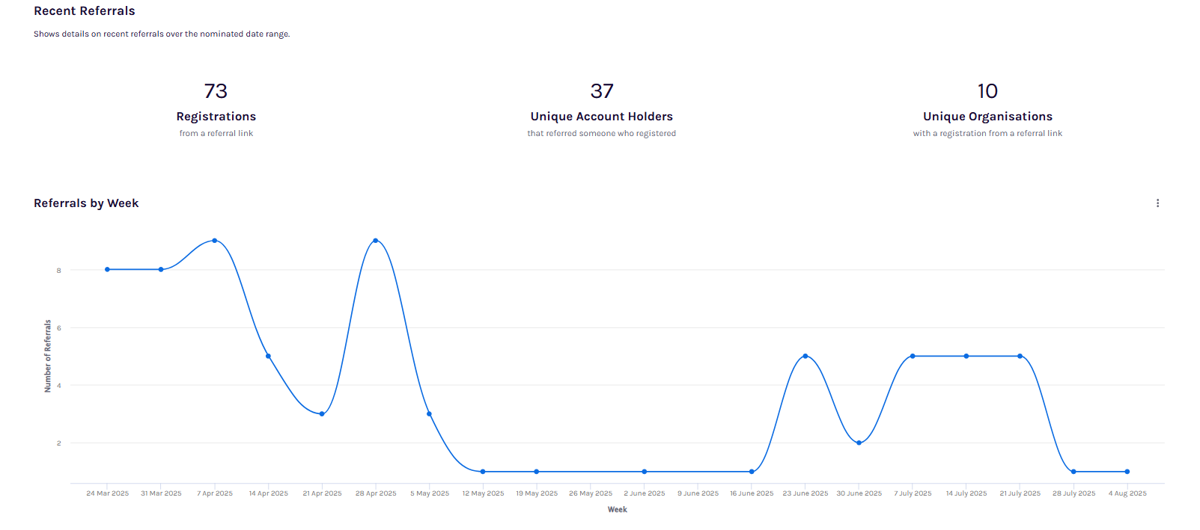This screenshot has width=1200, height=530.
Task: Click the 4 Aug 2025 final data point
Action: pyautogui.click(x=1127, y=472)
